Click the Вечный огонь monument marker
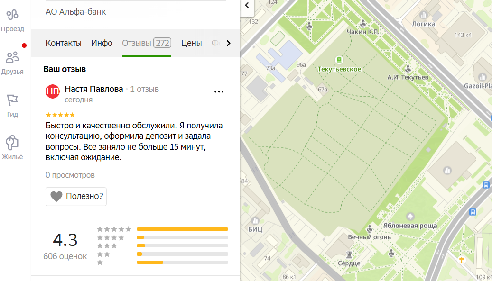Image resolution: width=492 pixels, height=281 pixels. tap(370, 228)
